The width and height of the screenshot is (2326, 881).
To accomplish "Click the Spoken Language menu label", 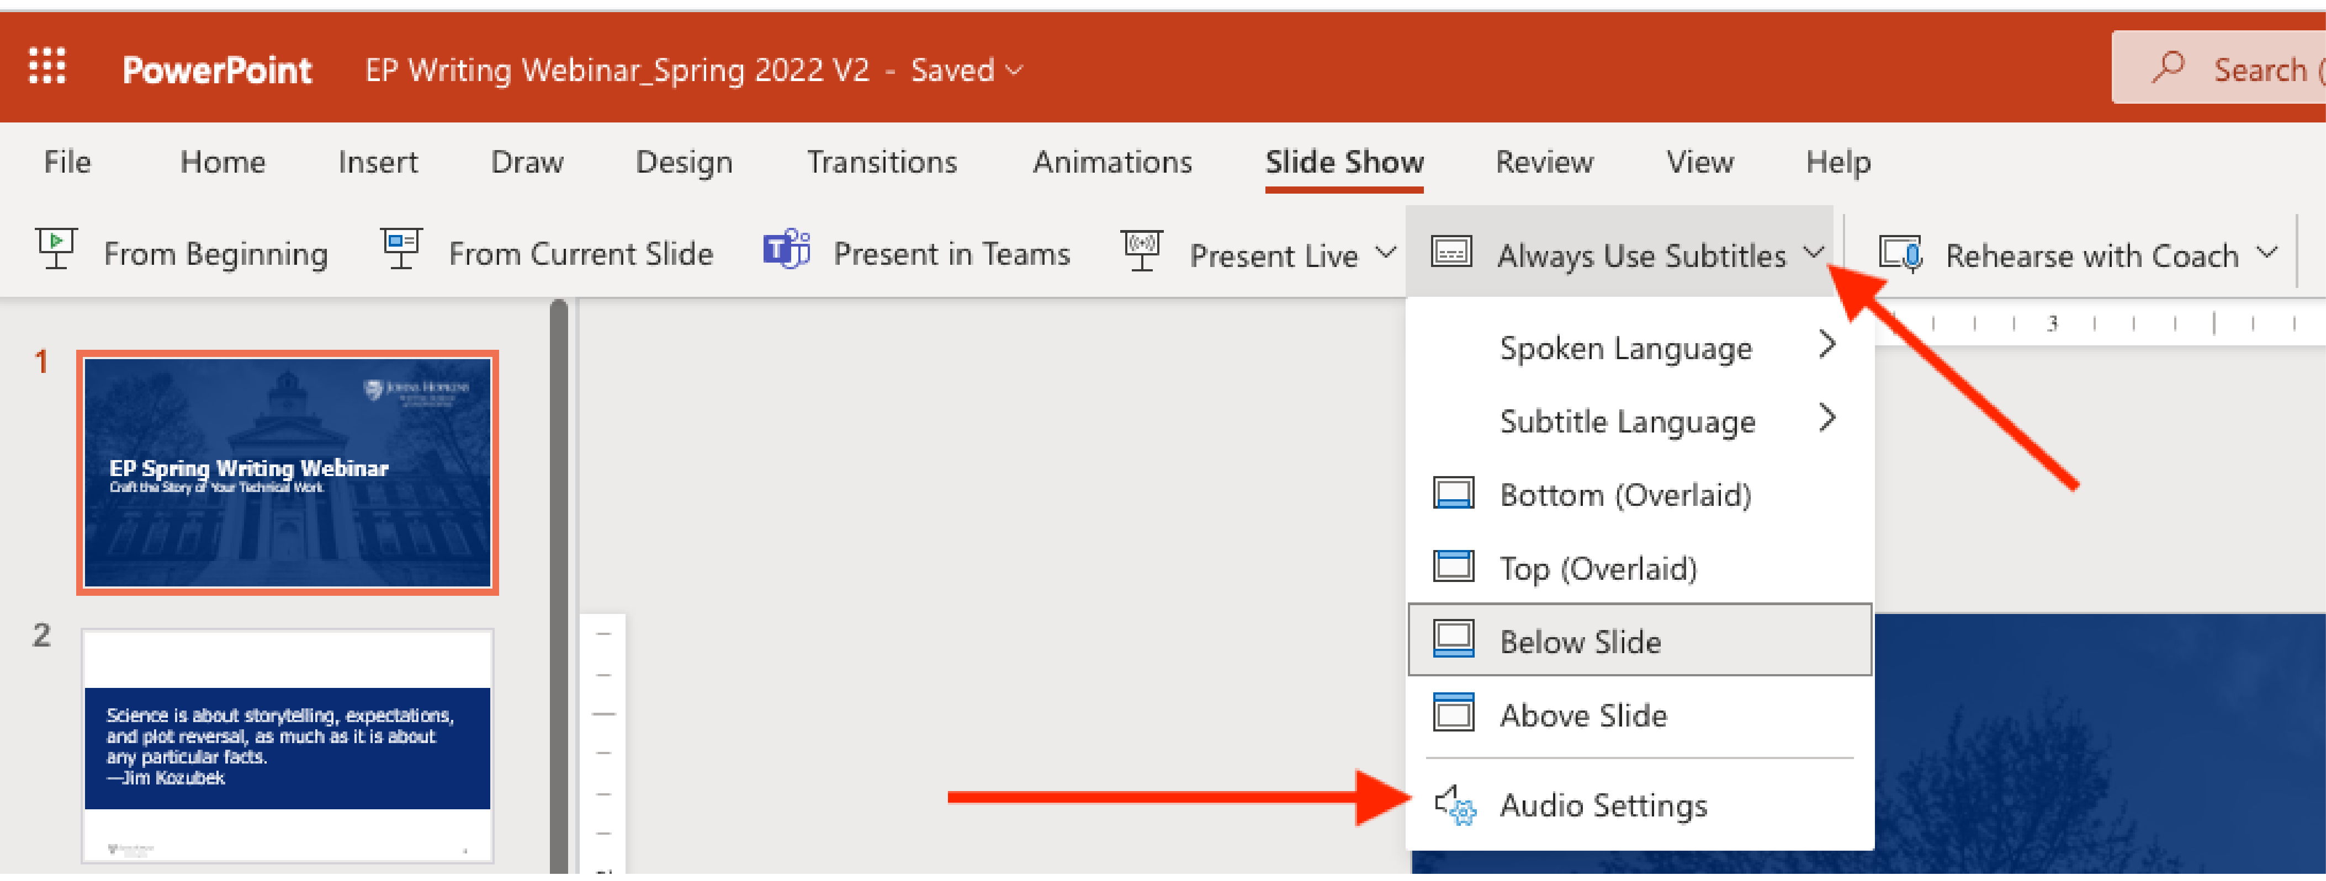I will pos(1625,349).
